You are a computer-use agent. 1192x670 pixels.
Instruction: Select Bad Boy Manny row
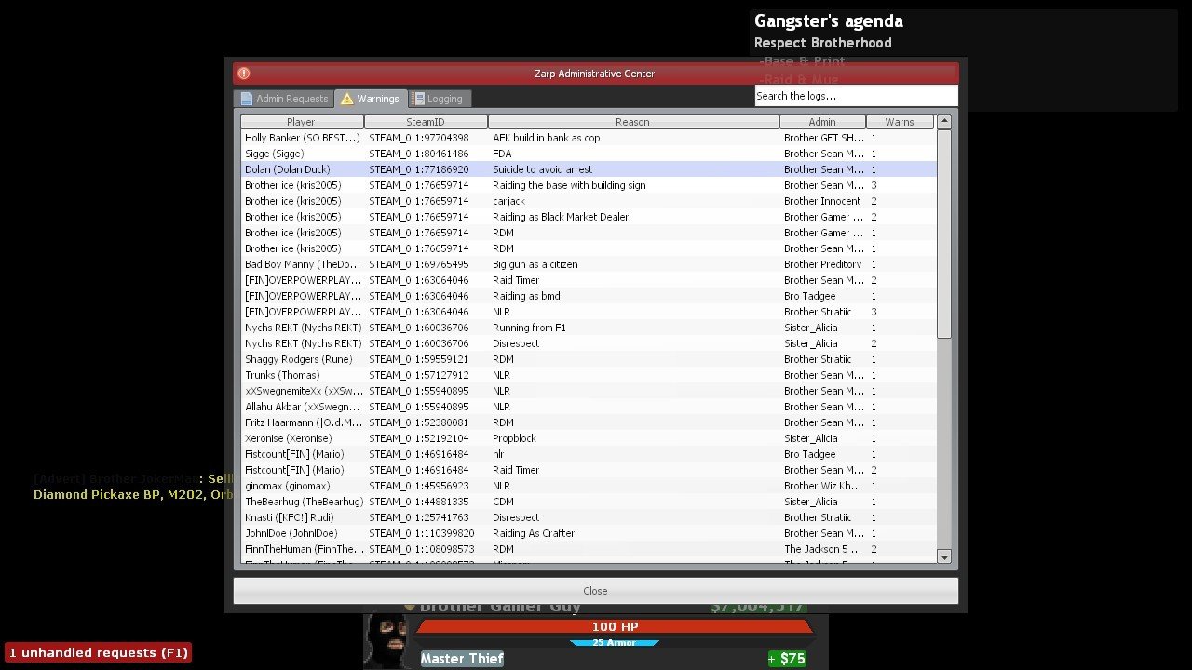pyautogui.click(x=588, y=264)
